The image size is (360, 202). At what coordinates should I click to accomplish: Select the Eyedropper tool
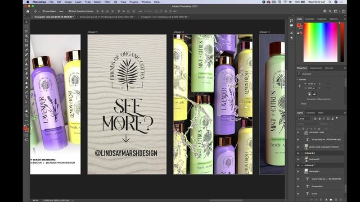pos(26,50)
